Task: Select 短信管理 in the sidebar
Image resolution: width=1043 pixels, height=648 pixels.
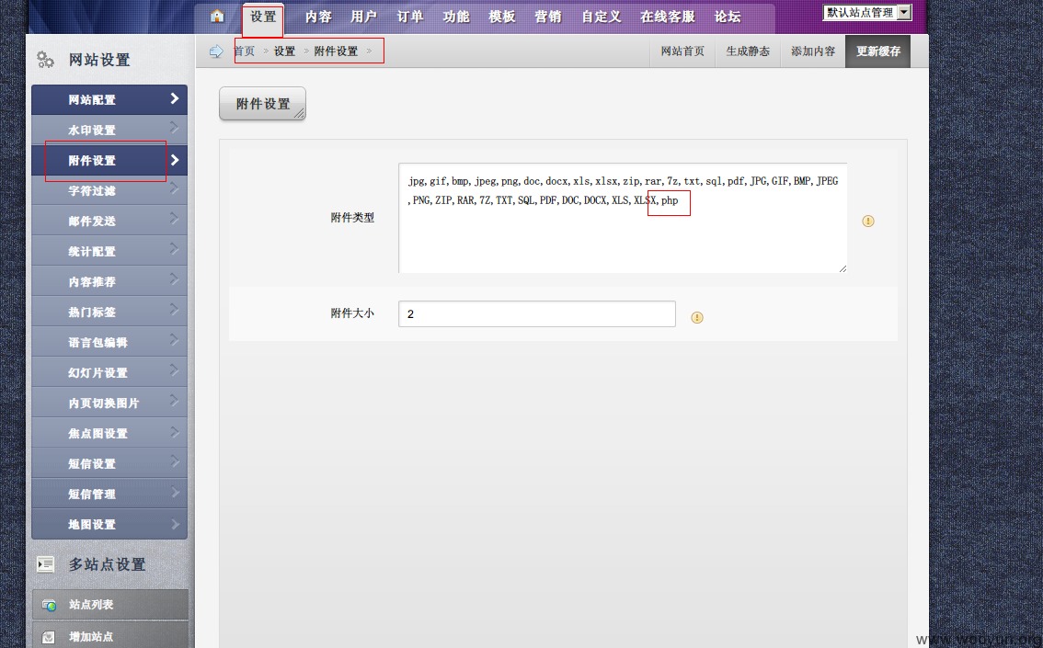Action: click(109, 494)
